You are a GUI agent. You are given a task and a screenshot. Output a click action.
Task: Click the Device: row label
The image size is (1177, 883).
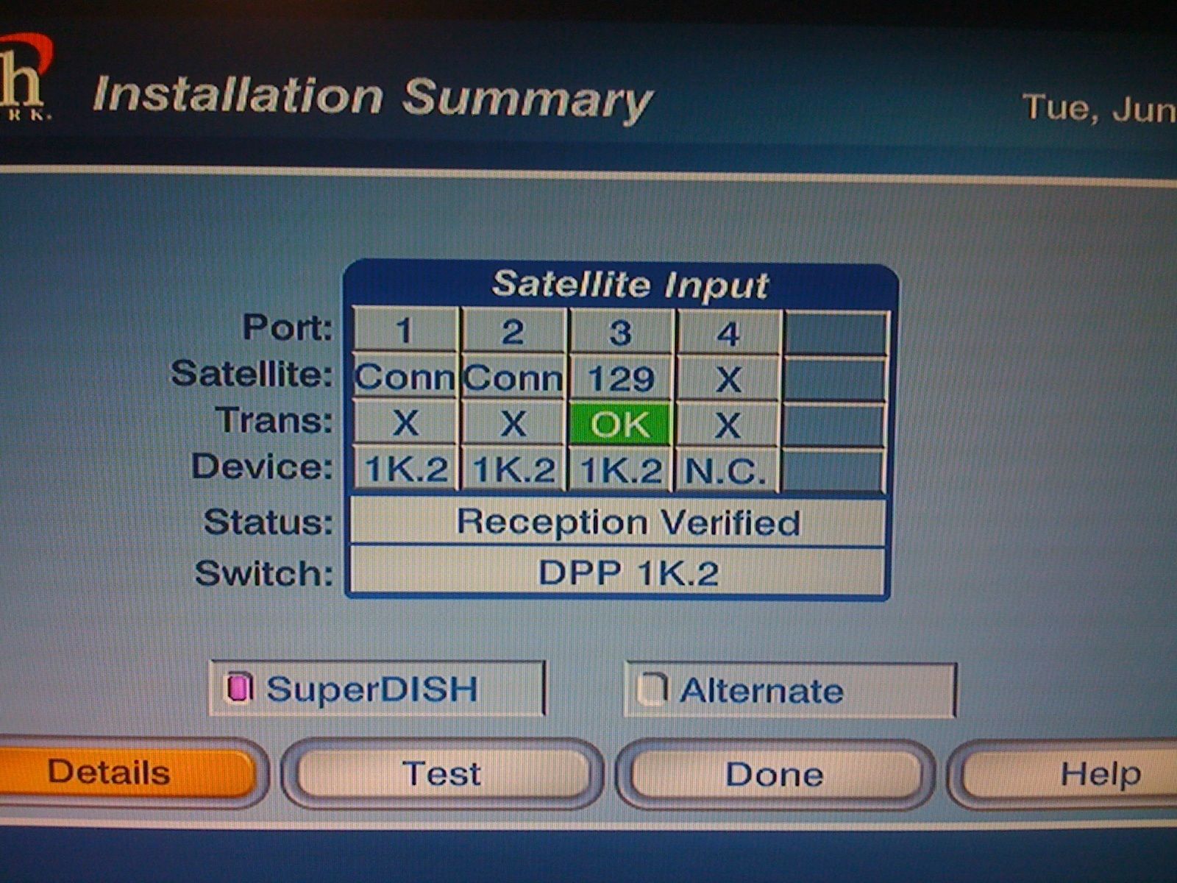point(263,467)
